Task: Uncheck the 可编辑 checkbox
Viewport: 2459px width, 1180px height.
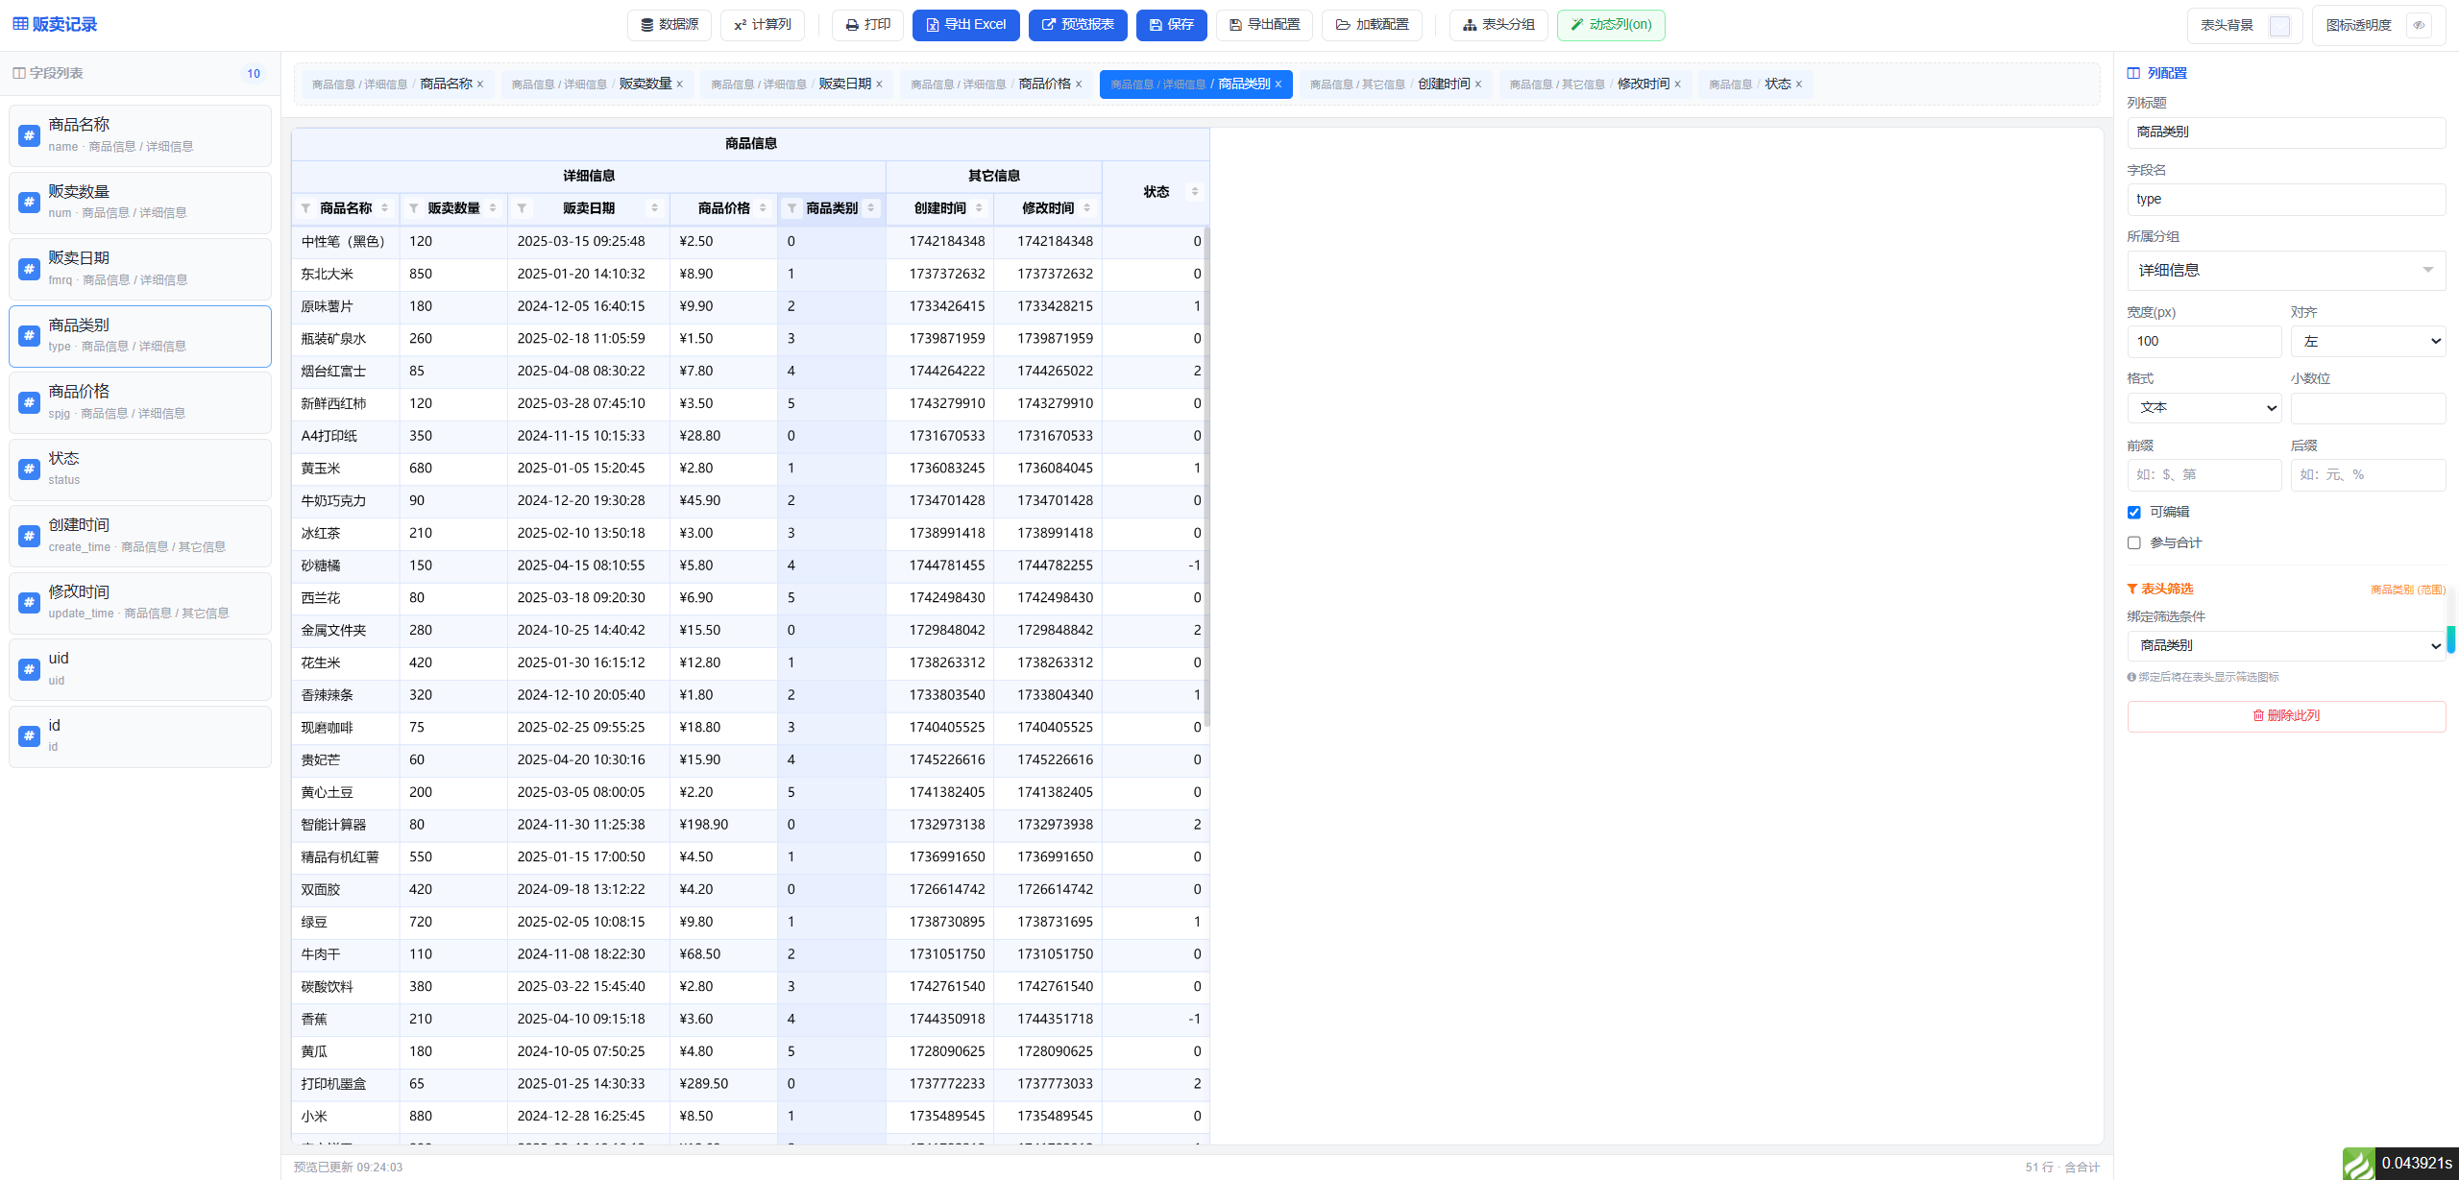Action: tap(2134, 513)
